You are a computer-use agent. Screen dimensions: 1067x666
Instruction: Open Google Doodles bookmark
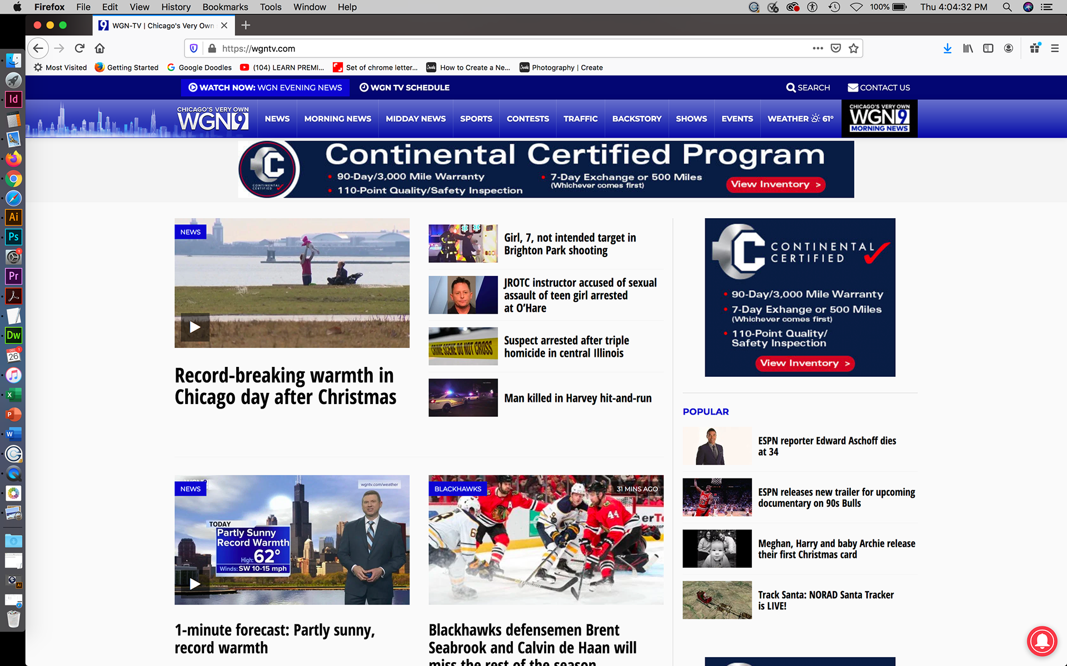(x=199, y=67)
